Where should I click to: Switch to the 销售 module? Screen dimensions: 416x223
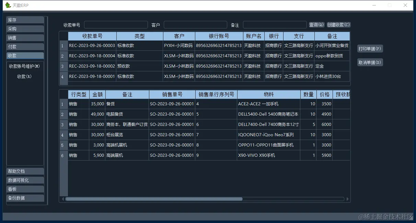click(x=25, y=37)
